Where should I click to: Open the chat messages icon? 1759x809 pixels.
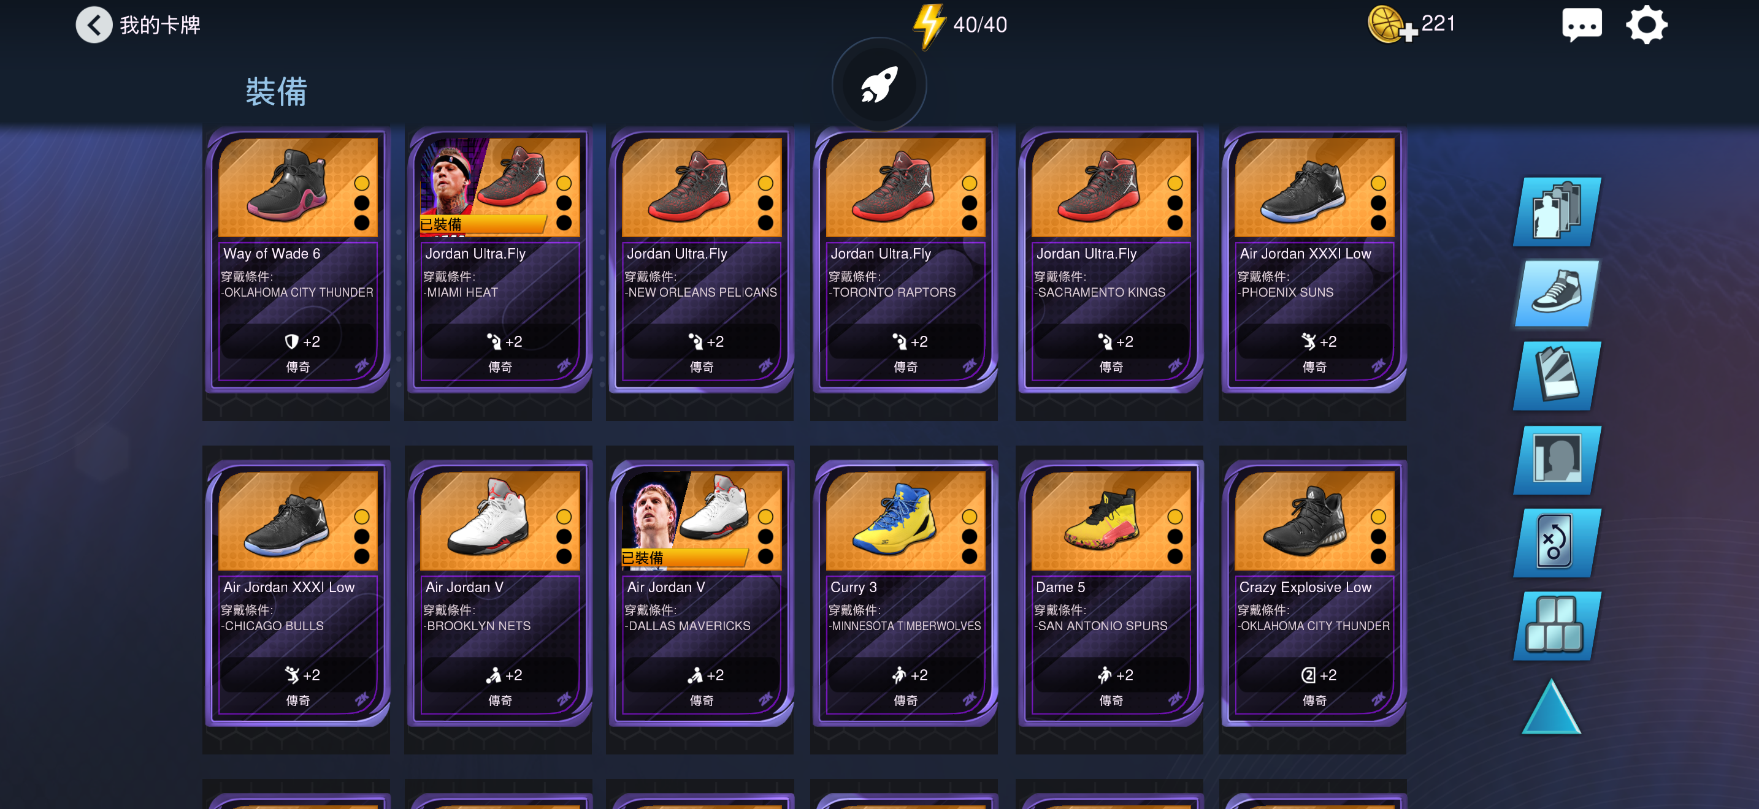(x=1582, y=25)
